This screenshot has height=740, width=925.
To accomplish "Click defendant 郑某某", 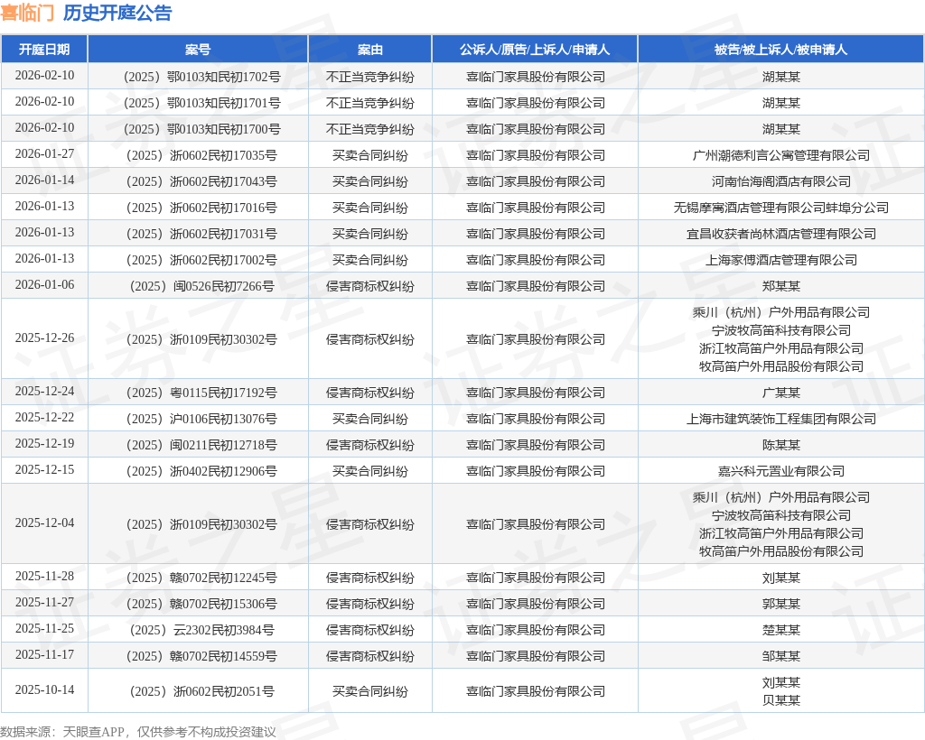I will [781, 286].
